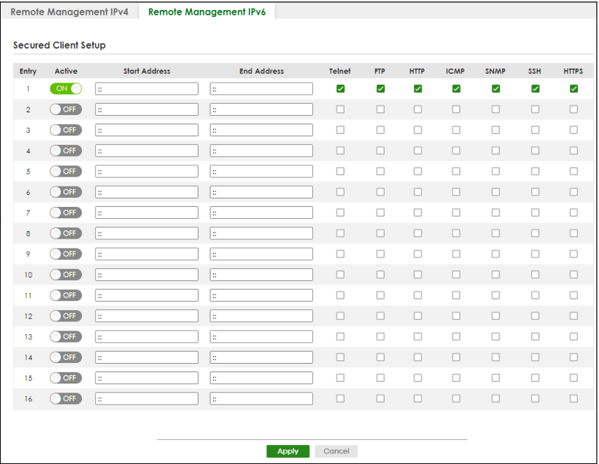
Task: Uncheck HTTP for entry 1
Action: point(417,88)
